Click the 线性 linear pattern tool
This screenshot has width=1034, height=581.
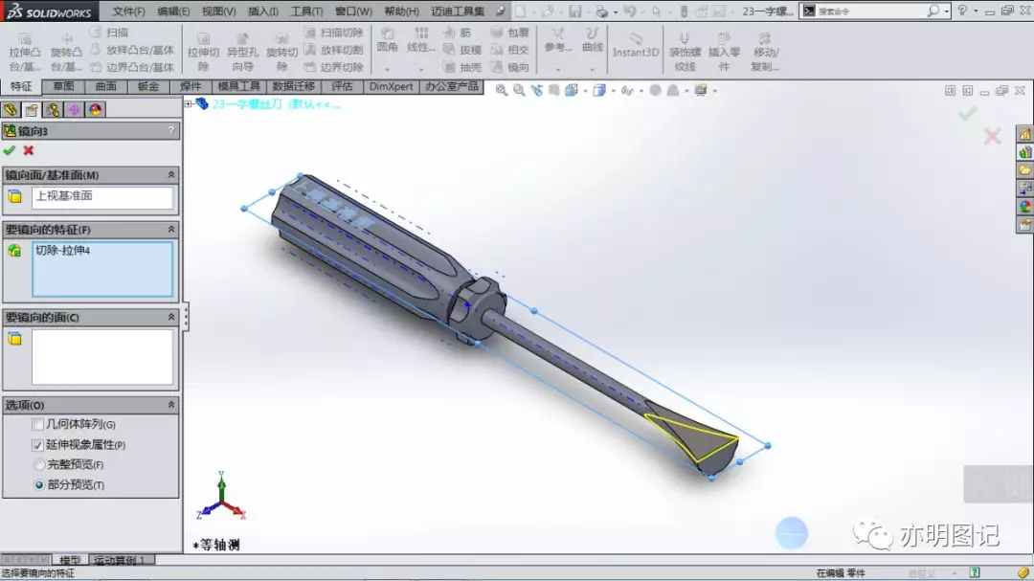coord(420,39)
